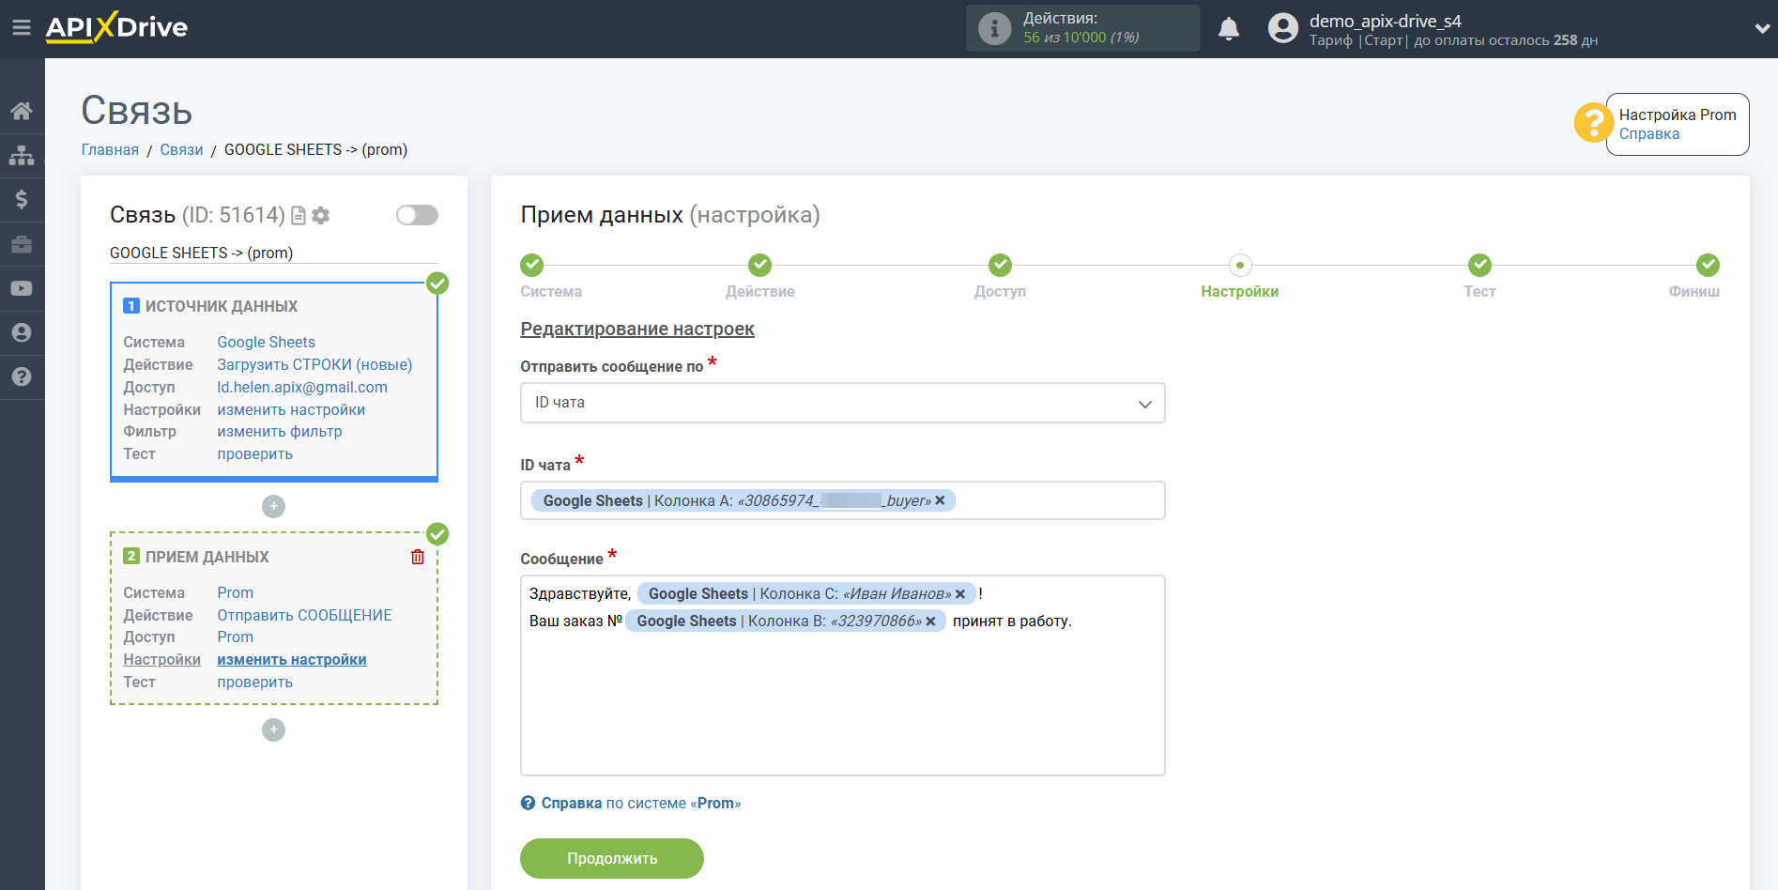Open the help question sidebar icon
1778x890 pixels.
click(x=22, y=376)
